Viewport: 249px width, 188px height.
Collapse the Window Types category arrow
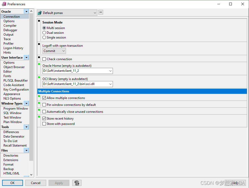tap(26, 103)
